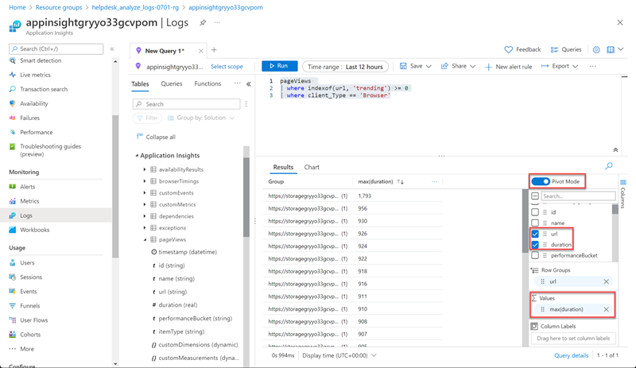The height and width of the screenshot is (368, 636).
Task: Switch to the Functions tab
Action: 207,83
